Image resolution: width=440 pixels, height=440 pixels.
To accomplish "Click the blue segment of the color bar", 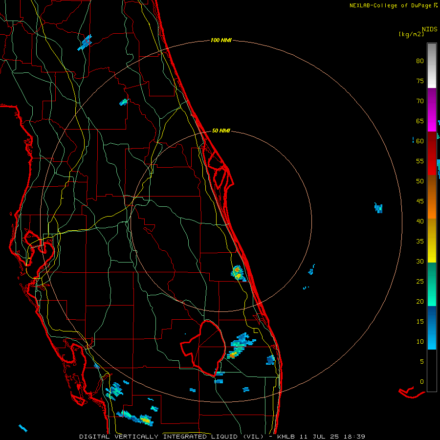I will click(x=432, y=328).
